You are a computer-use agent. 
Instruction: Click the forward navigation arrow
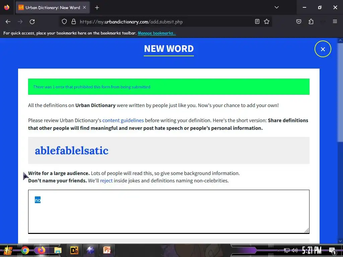point(20,22)
